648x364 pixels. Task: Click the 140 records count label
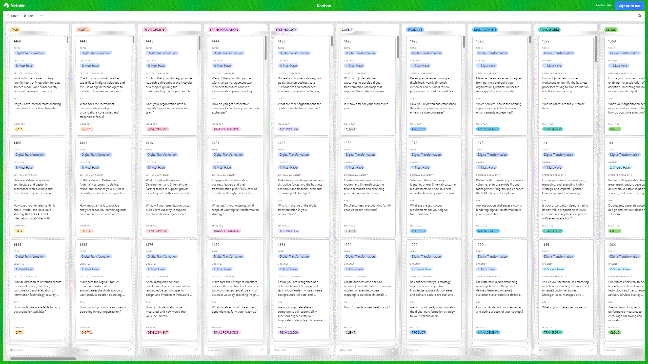click(16, 350)
